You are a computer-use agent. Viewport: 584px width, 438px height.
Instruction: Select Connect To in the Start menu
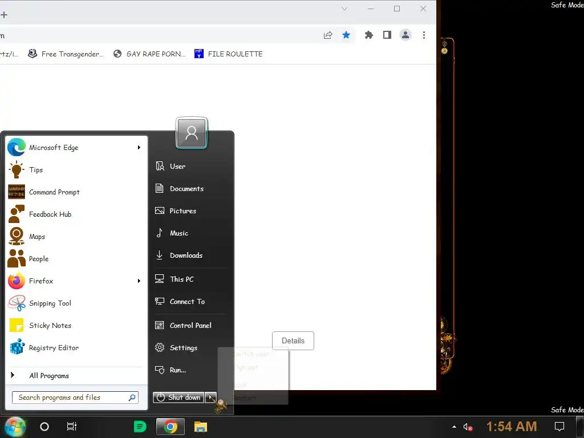190,302
